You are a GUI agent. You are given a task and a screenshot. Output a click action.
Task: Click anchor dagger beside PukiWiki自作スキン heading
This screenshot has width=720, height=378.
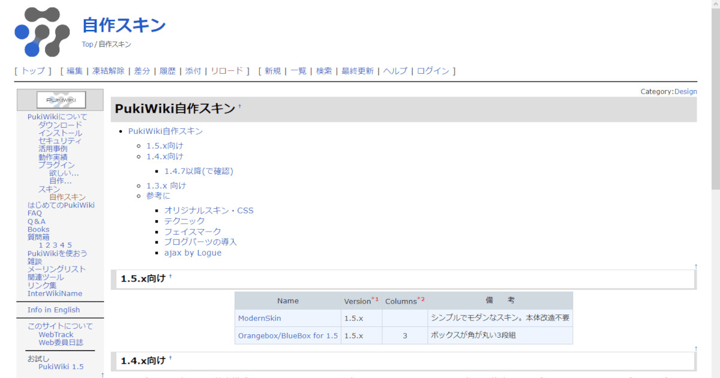pos(240,107)
